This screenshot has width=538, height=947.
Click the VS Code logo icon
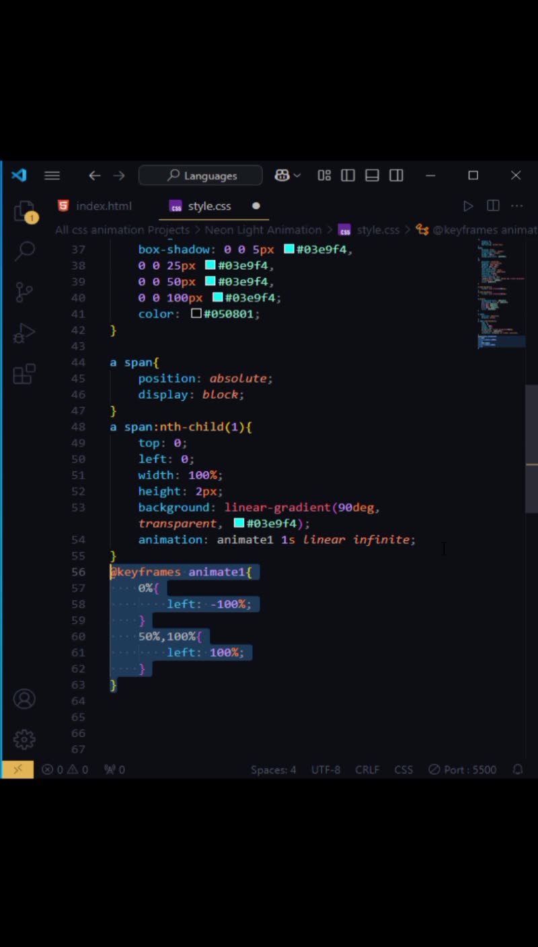click(x=19, y=176)
